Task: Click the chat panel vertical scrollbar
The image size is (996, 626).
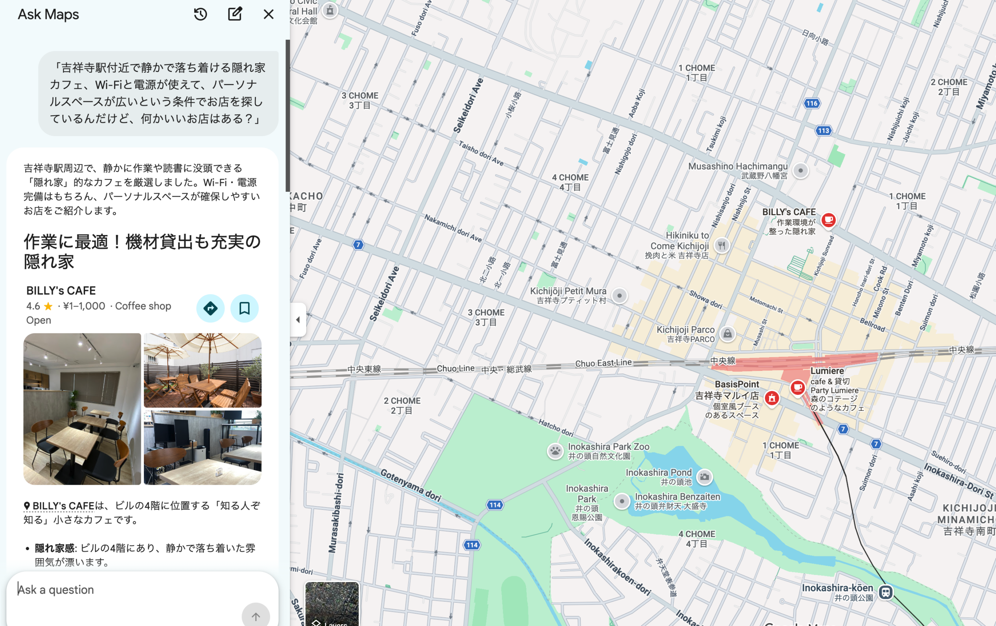Action: click(x=288, y=116)
